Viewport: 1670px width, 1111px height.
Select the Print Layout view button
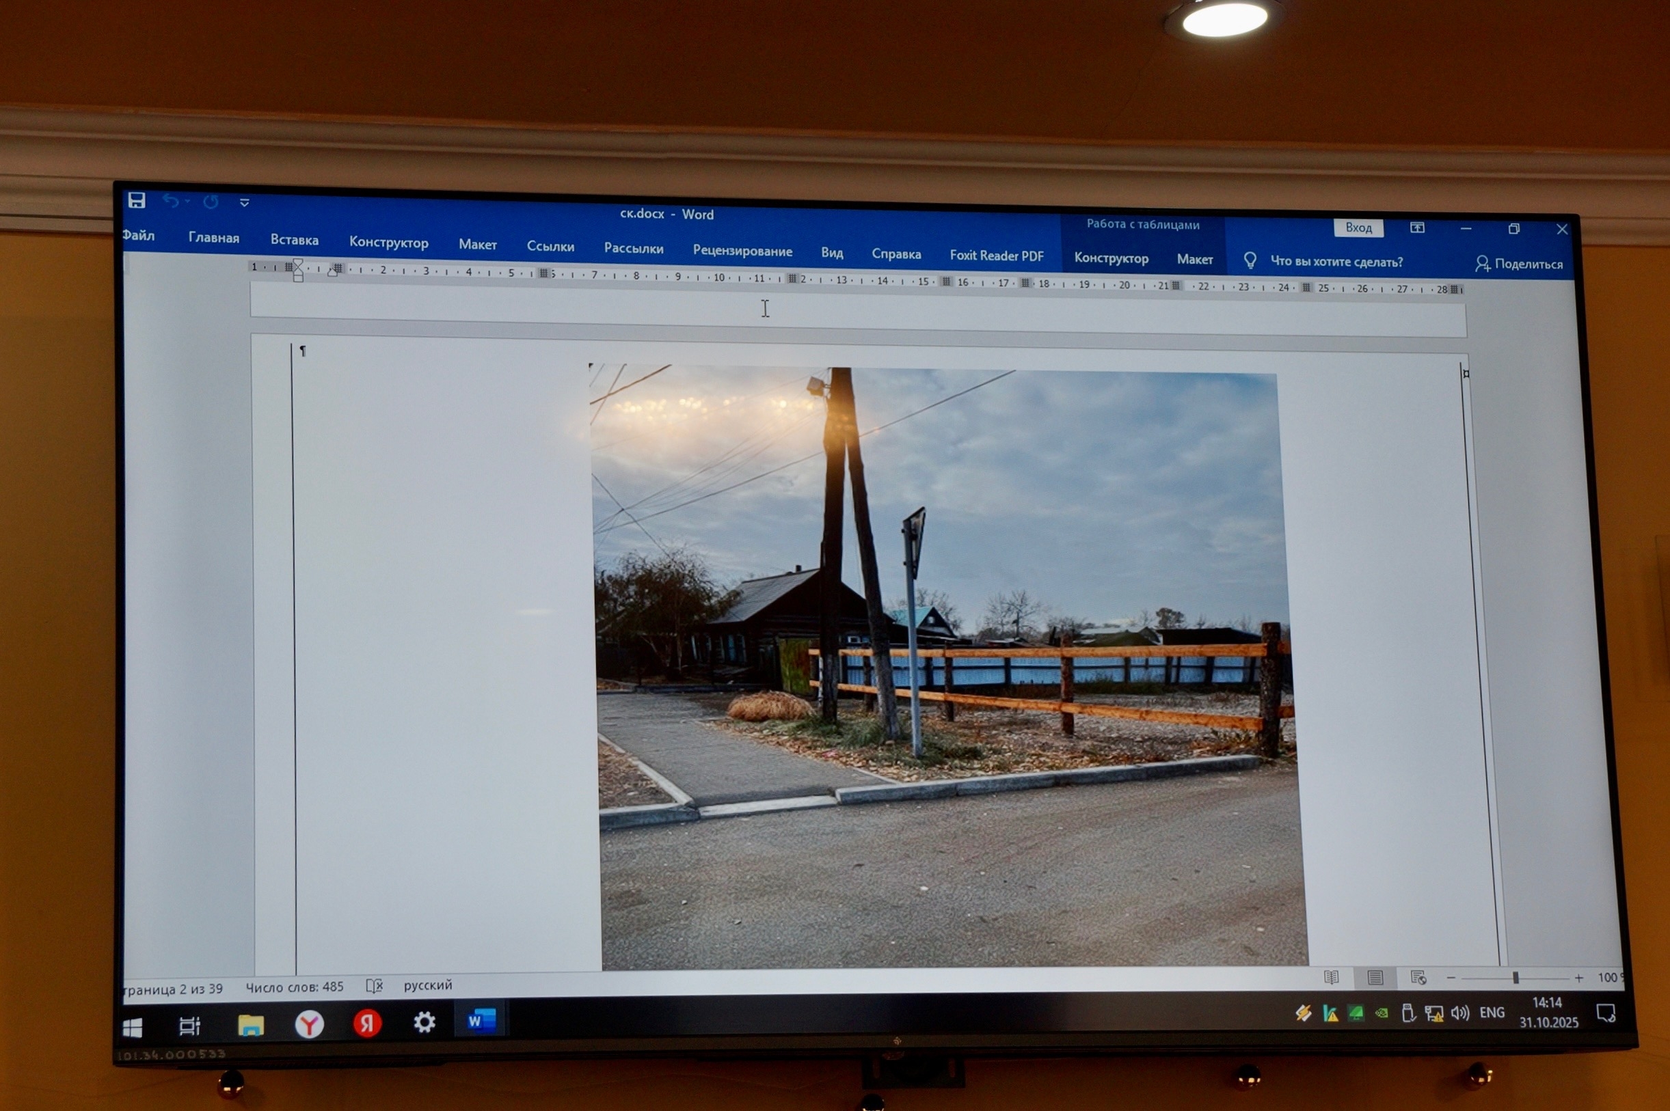(x=1375, y=978)
